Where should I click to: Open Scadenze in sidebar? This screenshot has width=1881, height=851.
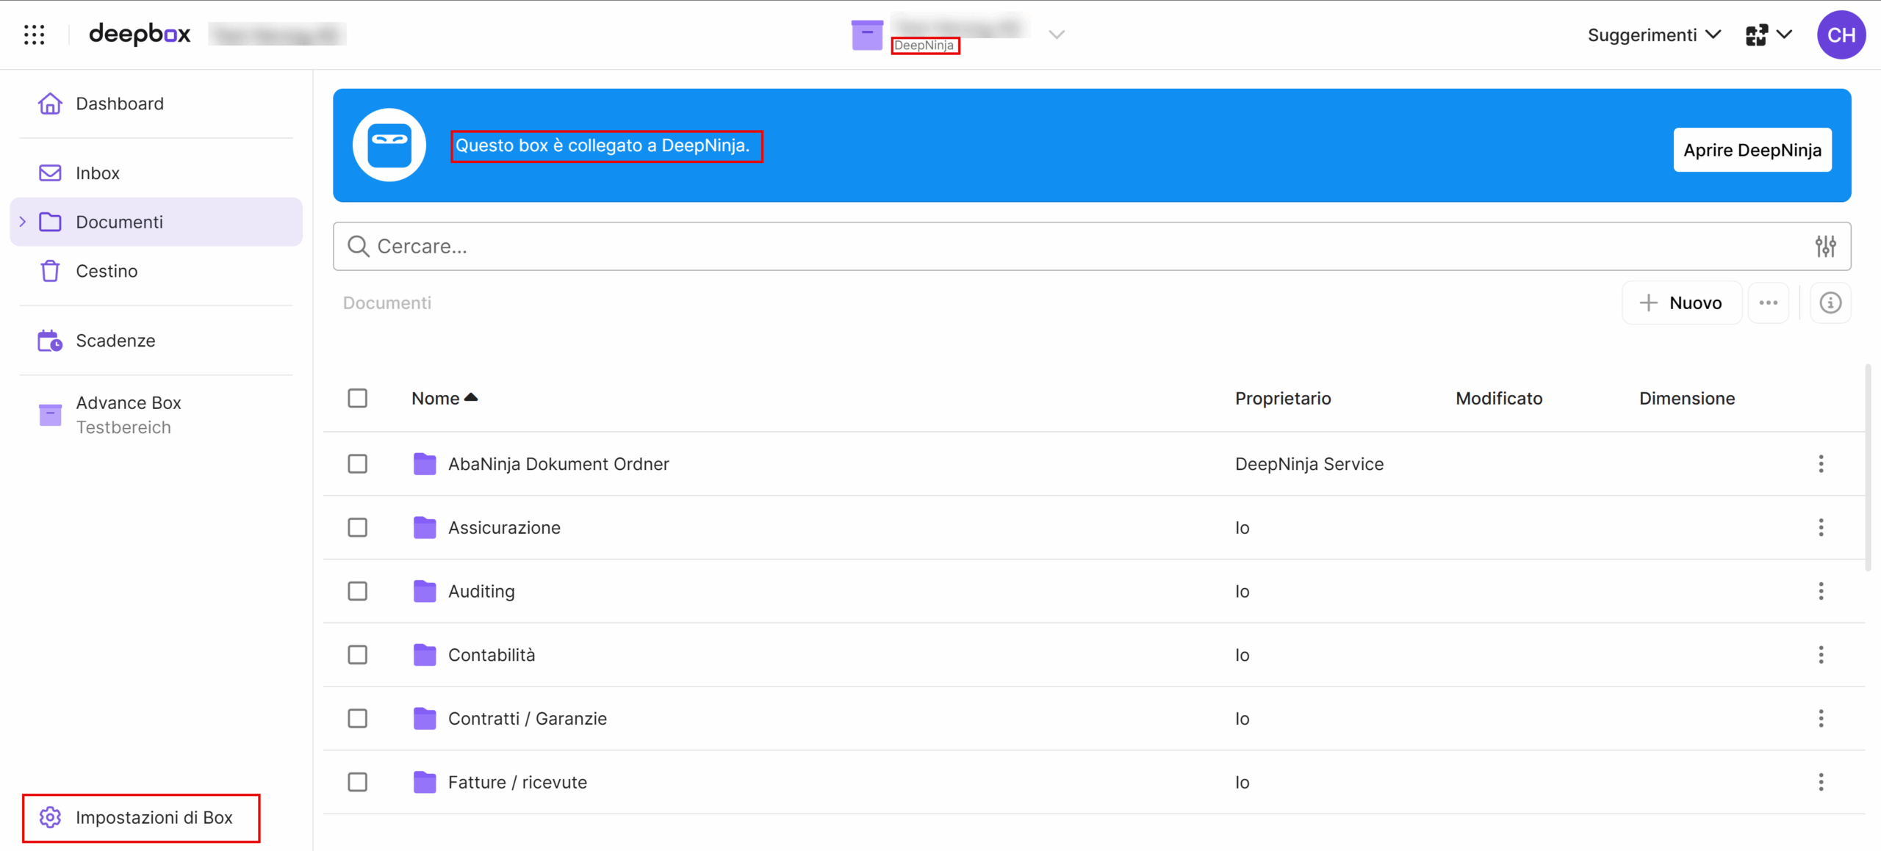[156, 341]
